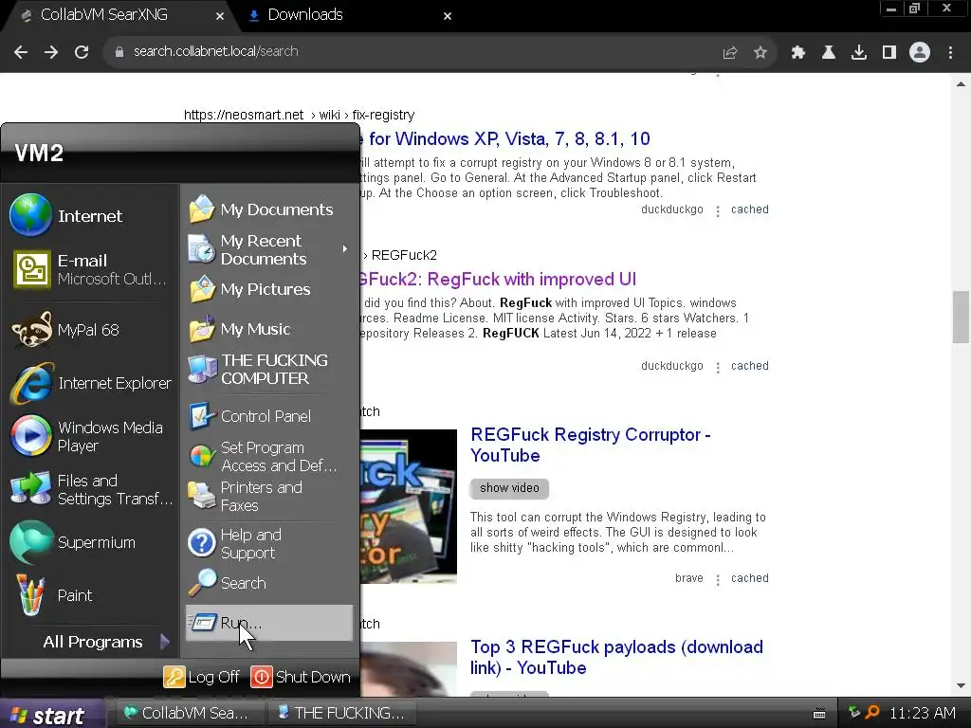Open Paint from the Start menu
Screen dimensions: 971x728
[90, 595]
